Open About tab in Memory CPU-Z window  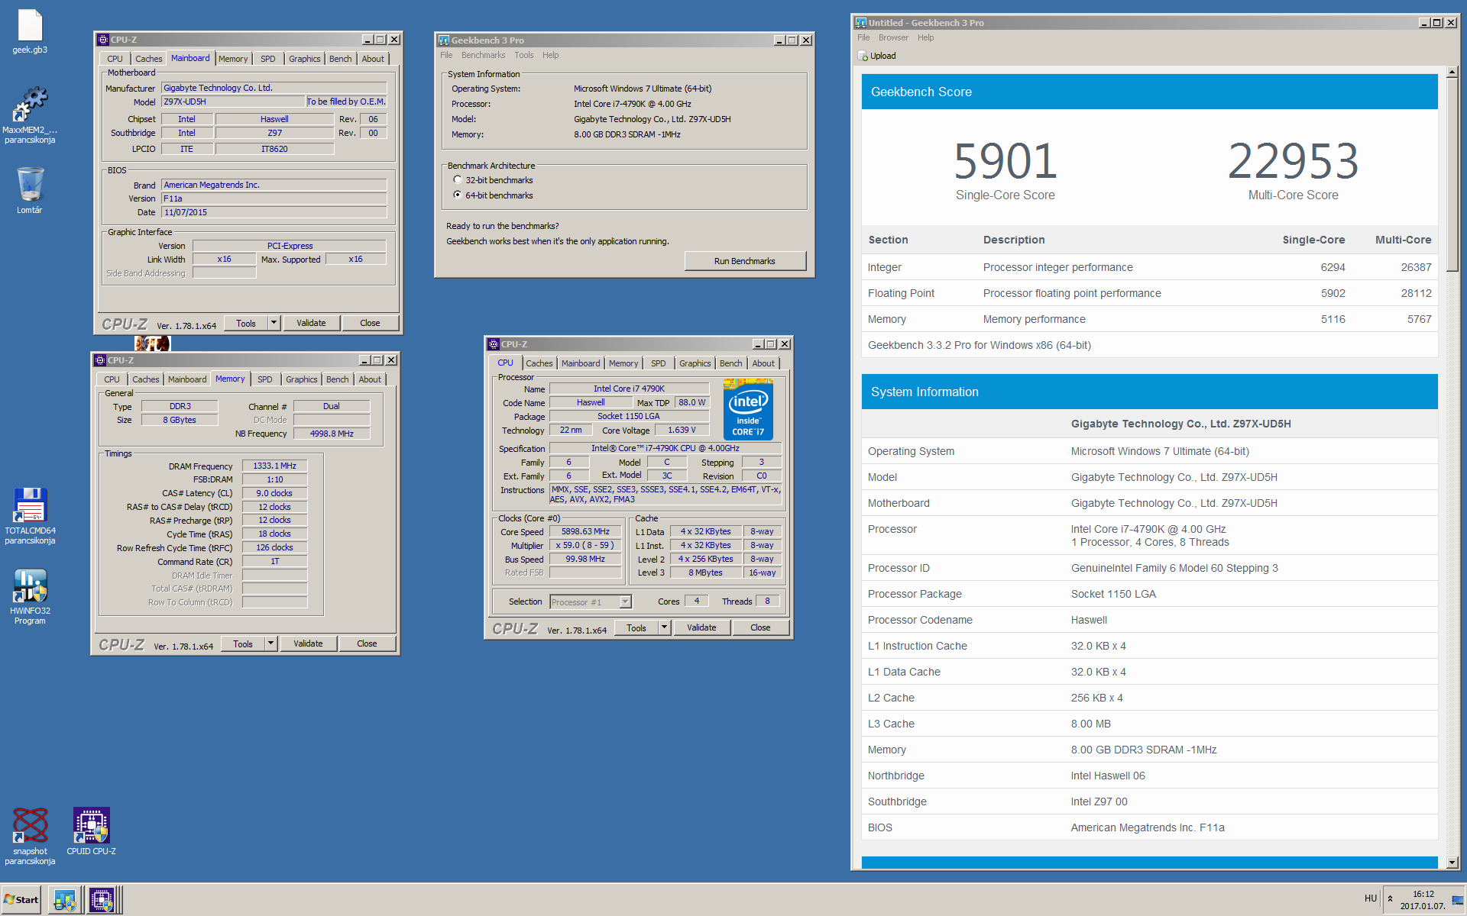[x=370, y=379]
